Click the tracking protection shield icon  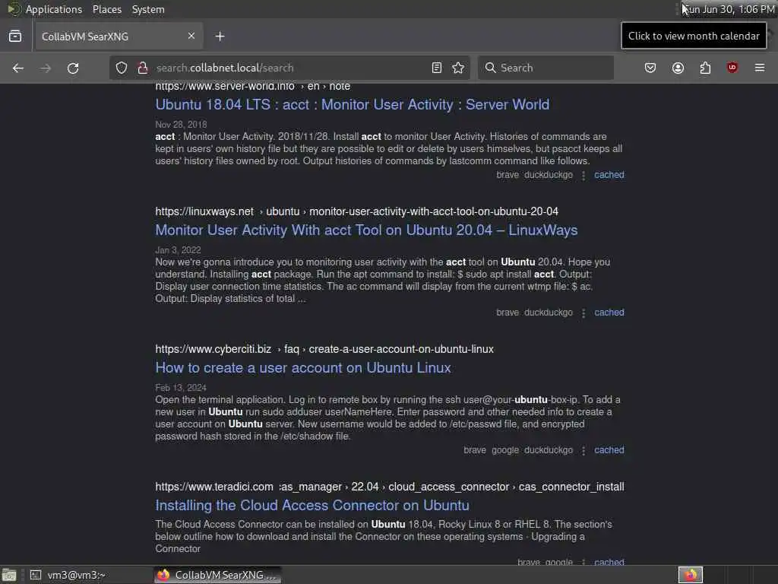tap(122, 68)
